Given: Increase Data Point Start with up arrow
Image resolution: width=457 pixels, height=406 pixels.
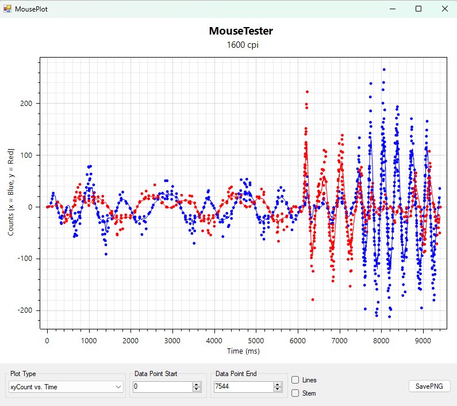Looking at the screenshot, I should point(197,385).
